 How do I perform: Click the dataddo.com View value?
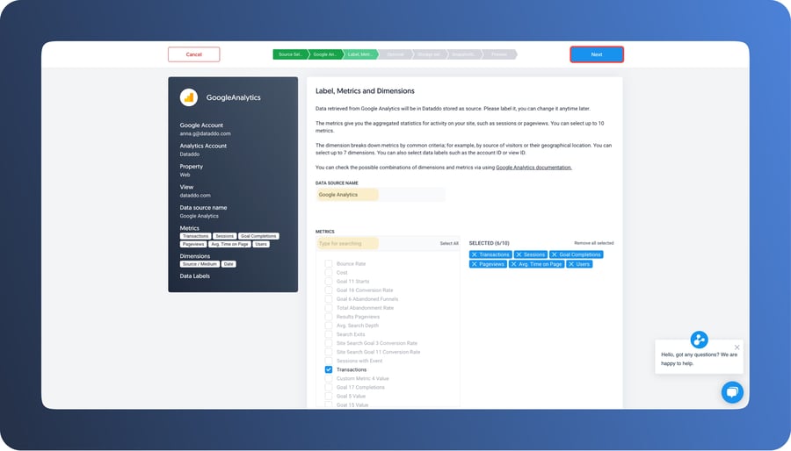pos(195,196)
